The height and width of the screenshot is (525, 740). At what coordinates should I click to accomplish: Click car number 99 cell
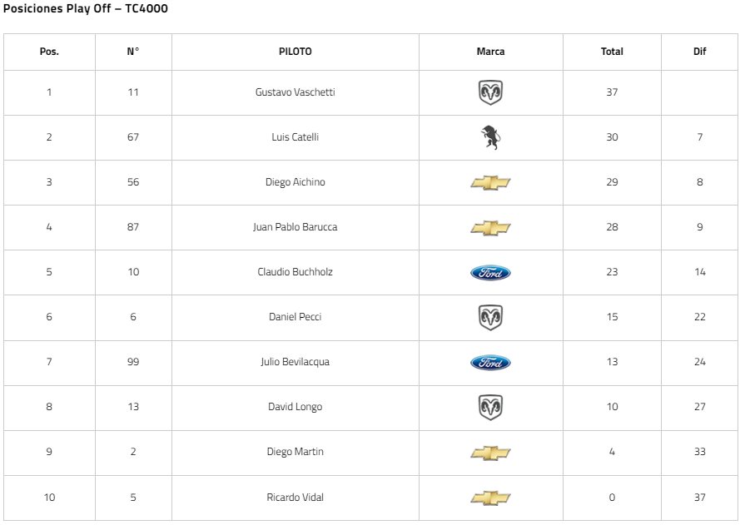(133, 362)
